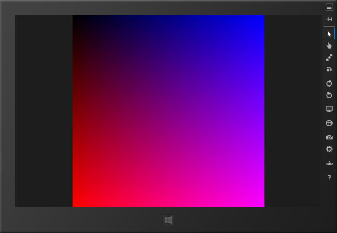Open the change resolution monitor menu
Image resolution: width=337 pixels, height=233 pixels.
click(329, 109)
